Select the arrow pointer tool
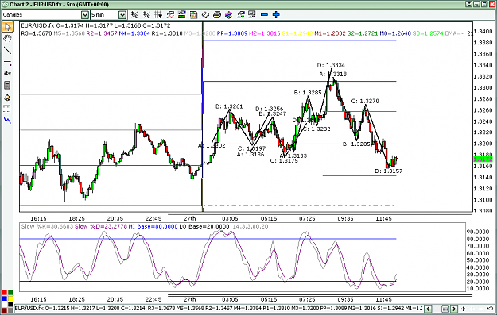The height and width of the screenshot is (315, 497). [7, 26]
